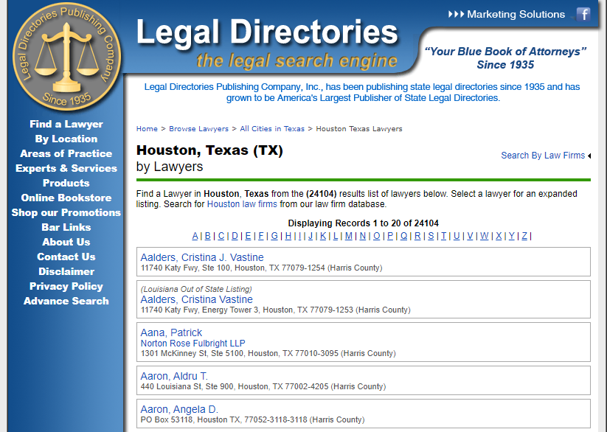Filter lawyers by letter Q

403,236
